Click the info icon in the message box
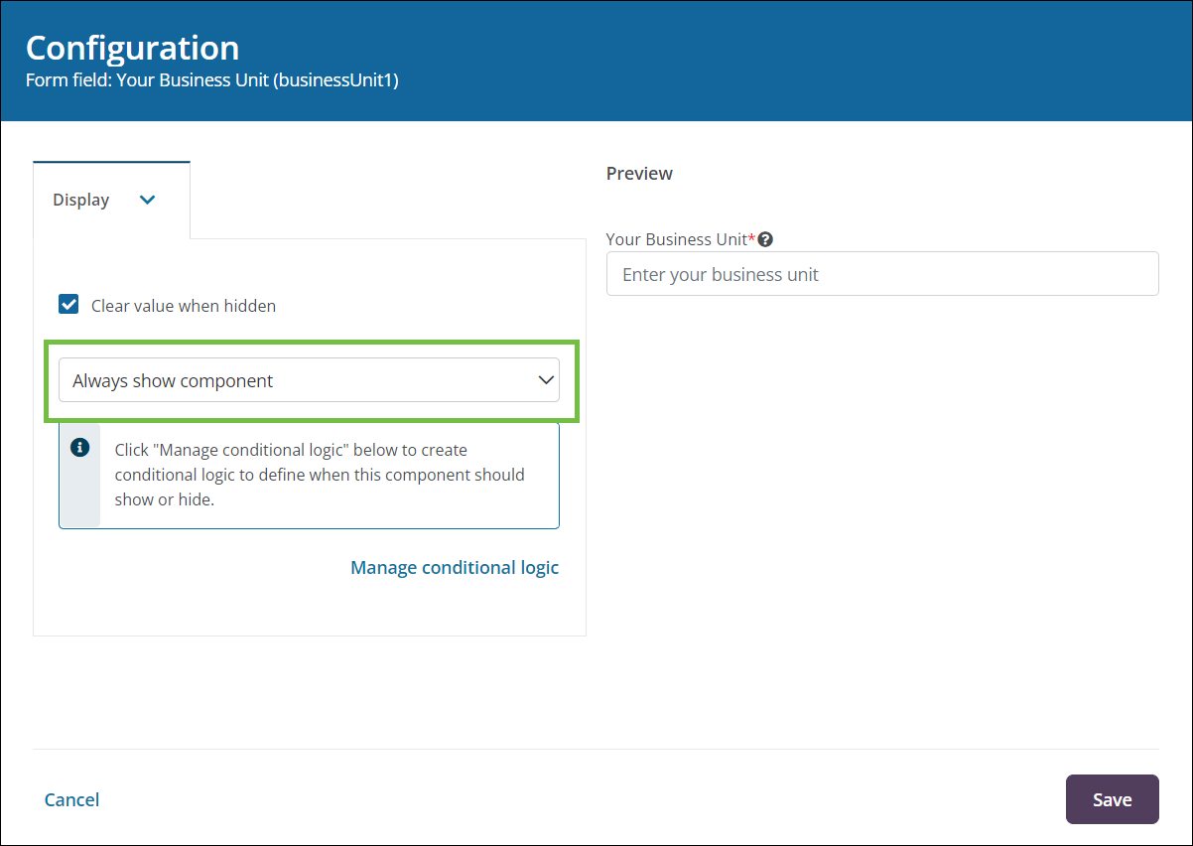This screenshot has height=846, width=1193. [80, 448]
